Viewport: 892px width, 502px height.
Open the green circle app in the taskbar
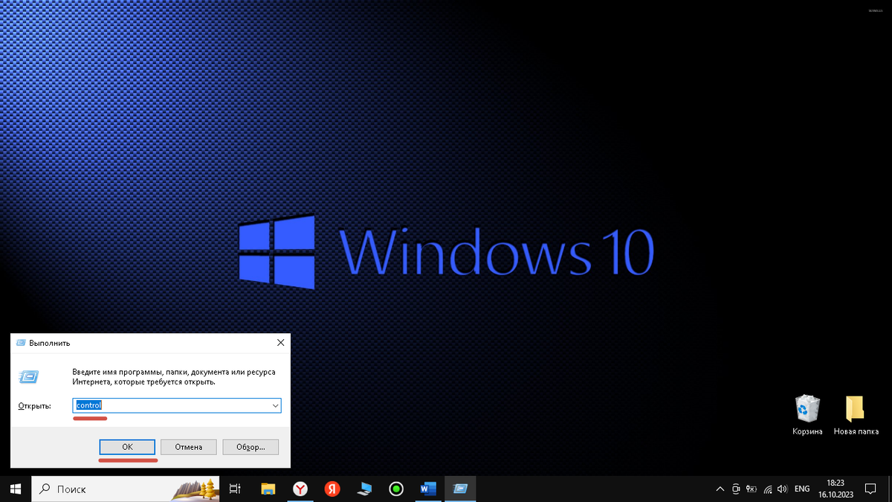pyautogui.click(x=395, y=489)
